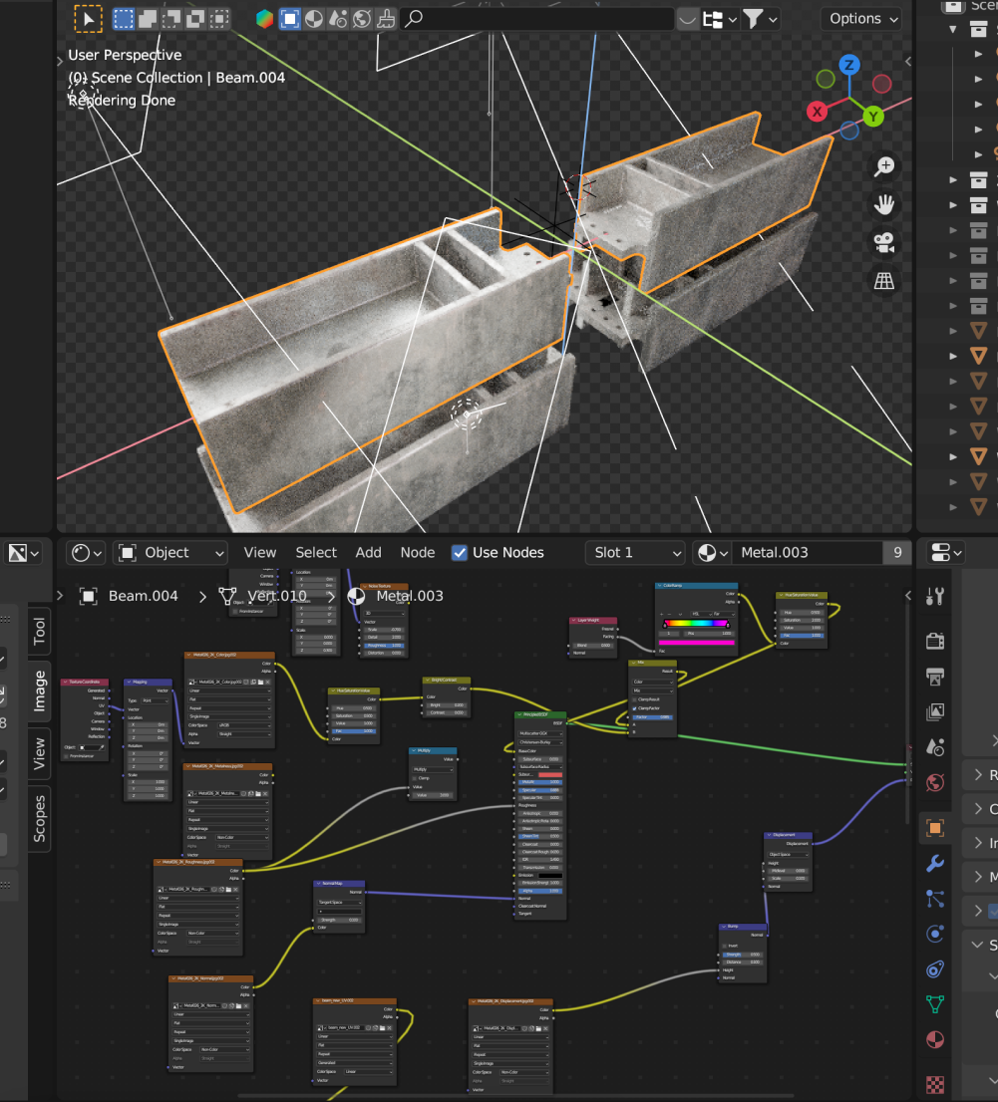Viewport: 998px width, 1102px height.
Task: Click the multicolored cube icon in the header
Action: click(264, 19)
